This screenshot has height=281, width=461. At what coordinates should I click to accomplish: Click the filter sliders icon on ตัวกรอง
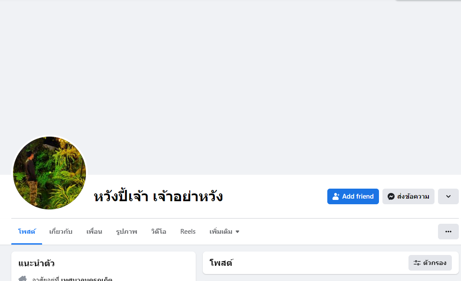point(417,263)
